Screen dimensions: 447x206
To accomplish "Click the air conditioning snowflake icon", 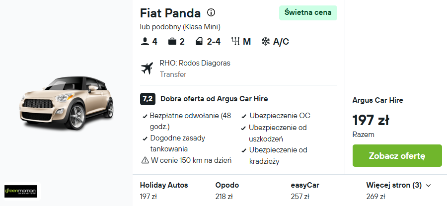I will point(266,42).
